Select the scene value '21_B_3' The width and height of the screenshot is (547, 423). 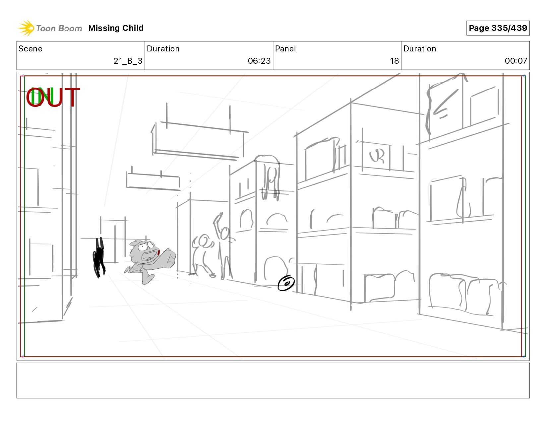point(128,61)
